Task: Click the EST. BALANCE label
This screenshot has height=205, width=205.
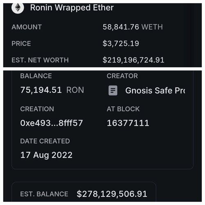Action: coord(44,194)
